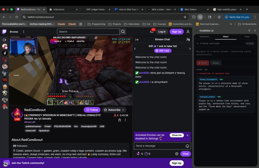259x168 pixels.
Task: Focus the Send a message field
Action: 162,146
